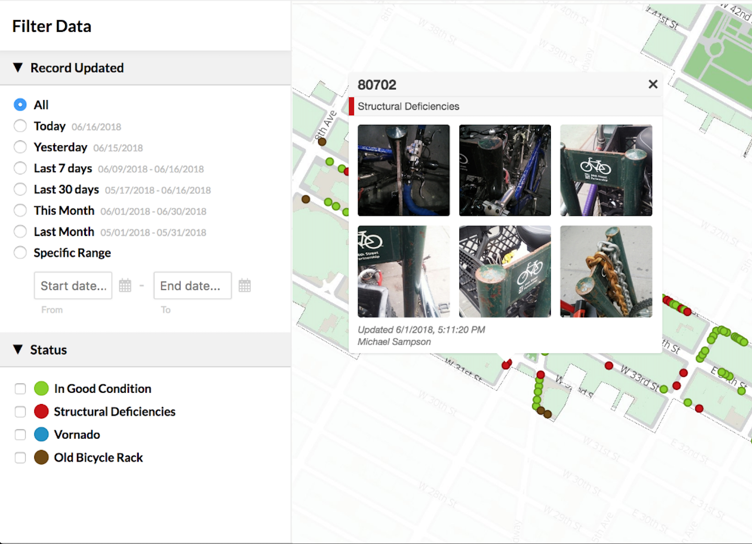This screenshot has height=544, width=752.
Task: Click the brown Old Bicycle Rack swatch
Action: click(41, 457)
